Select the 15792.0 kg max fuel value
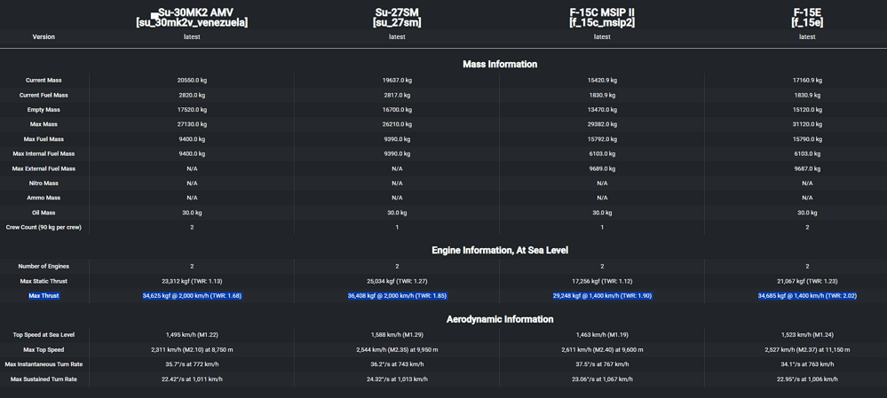Image resolution: width=887 pixels, height=398 pixels. point(602,139)
